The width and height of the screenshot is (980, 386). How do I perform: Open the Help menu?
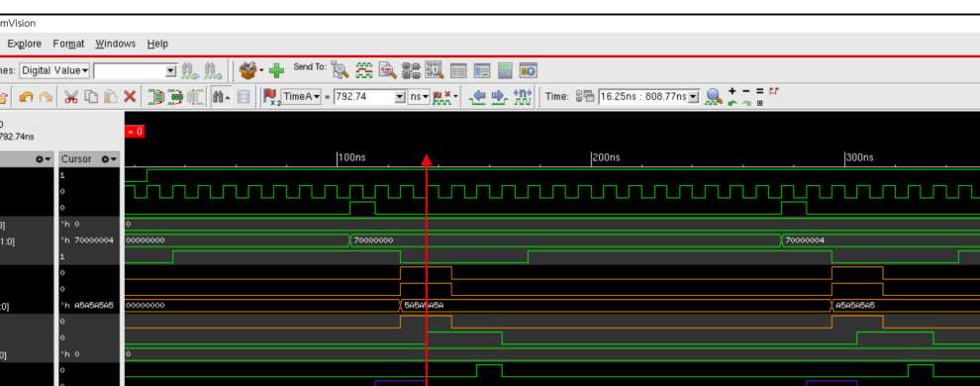(x=157, y=44)
